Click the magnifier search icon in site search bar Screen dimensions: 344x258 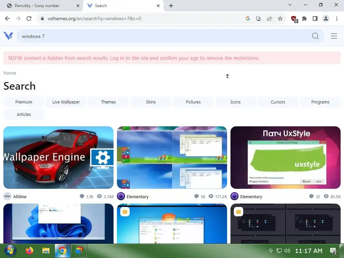point(315,36)
